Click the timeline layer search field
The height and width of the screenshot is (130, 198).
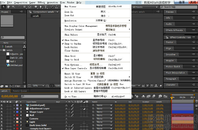(x=40, y=97)
